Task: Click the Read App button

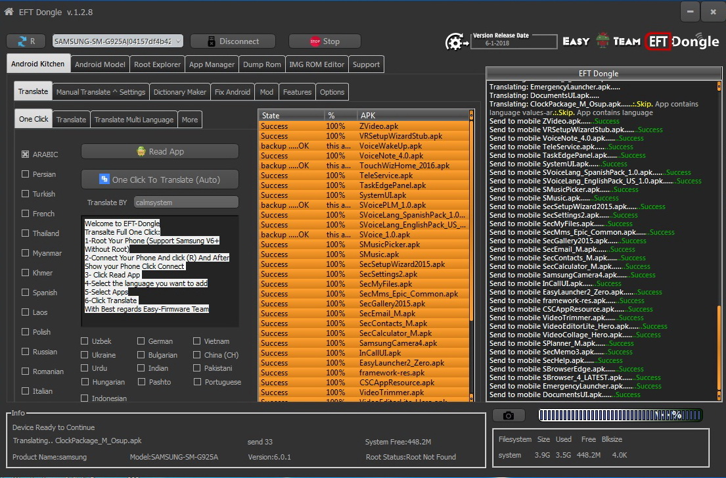Action: pos(160,151)
